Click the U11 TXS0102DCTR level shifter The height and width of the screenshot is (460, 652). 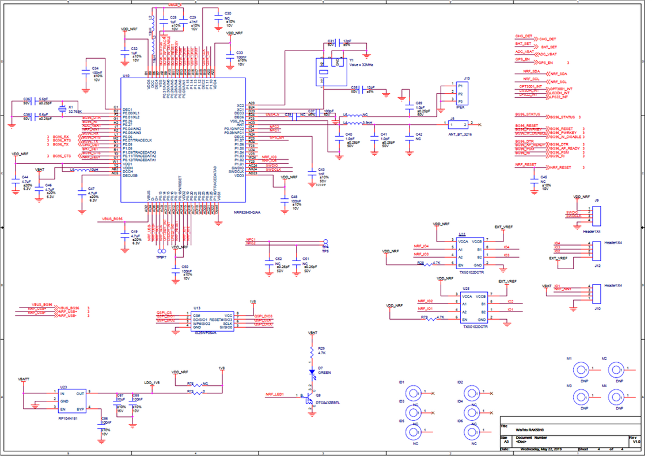472,253
